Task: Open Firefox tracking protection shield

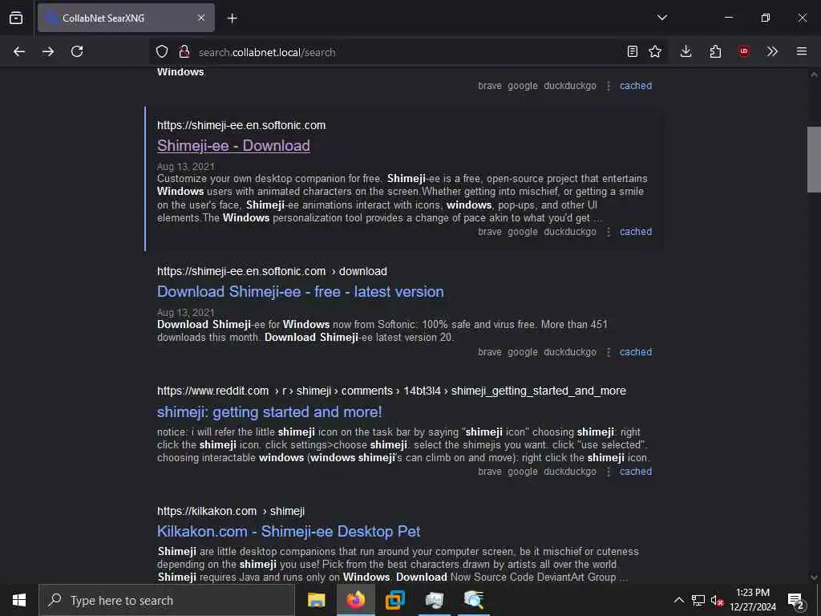Action: click(162, 51)
